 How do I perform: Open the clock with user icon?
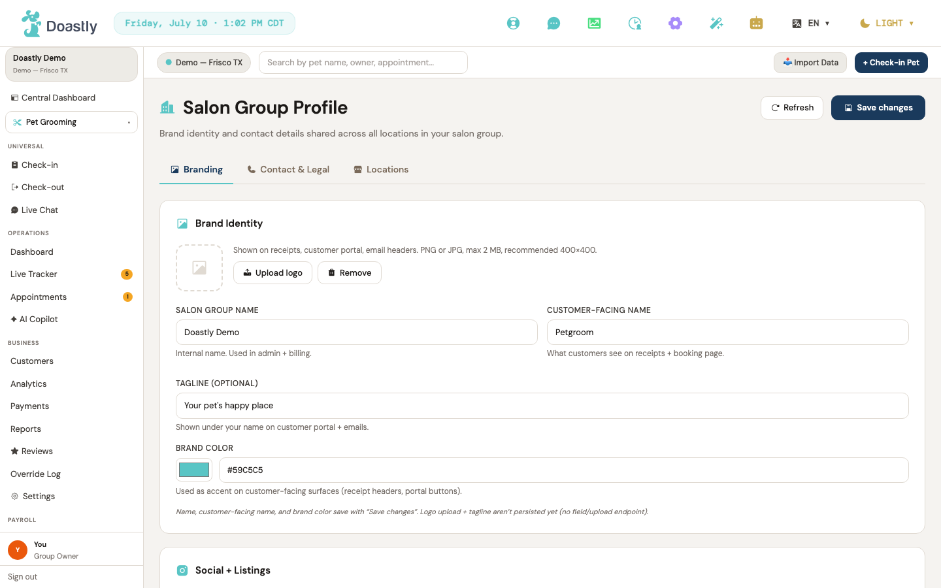(x=635, y=24)
